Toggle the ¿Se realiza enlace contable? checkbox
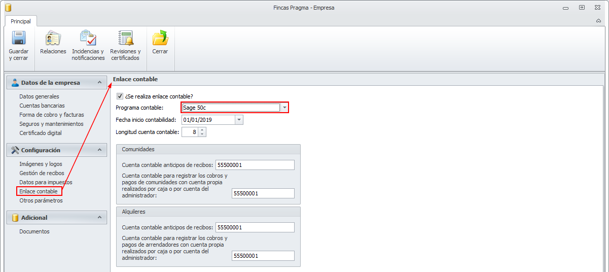Image resolution: width=609 pixels, height=272 pixels. point(120,96)
